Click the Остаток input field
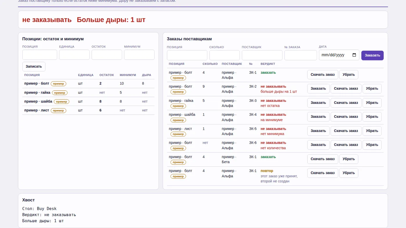Viewport: 406px width, 228px height. click(x=107, y=55)
